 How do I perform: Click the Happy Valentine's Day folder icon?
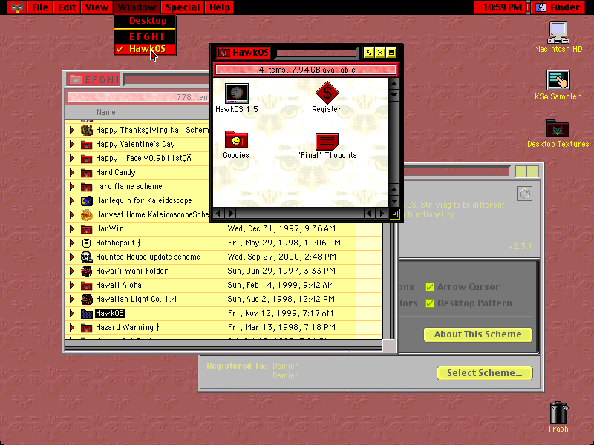87,145
